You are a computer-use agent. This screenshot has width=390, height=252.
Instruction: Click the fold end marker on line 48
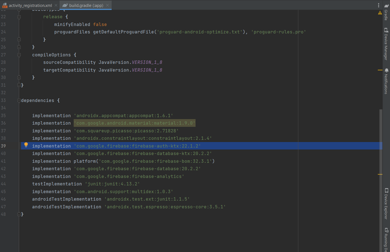[19, 214]
